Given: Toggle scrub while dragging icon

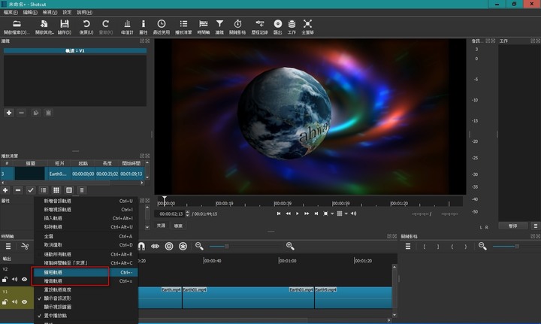Looking at the screenshot, I should (x=156, y=246).
